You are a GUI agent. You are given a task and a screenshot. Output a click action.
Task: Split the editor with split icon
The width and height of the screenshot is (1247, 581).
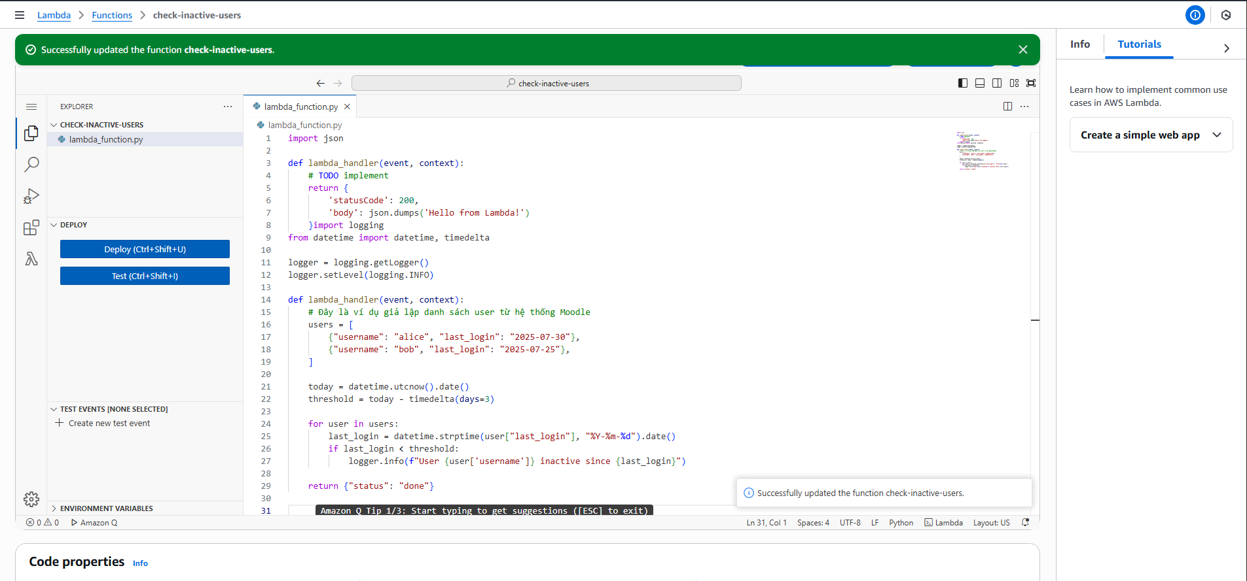pyautogui.click(x=1008, y=107)
